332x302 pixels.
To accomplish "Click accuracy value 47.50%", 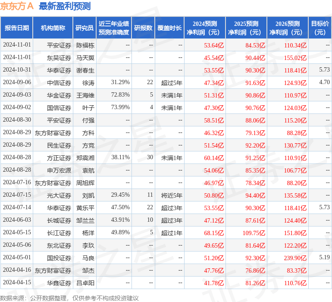I will coord(120,207).
